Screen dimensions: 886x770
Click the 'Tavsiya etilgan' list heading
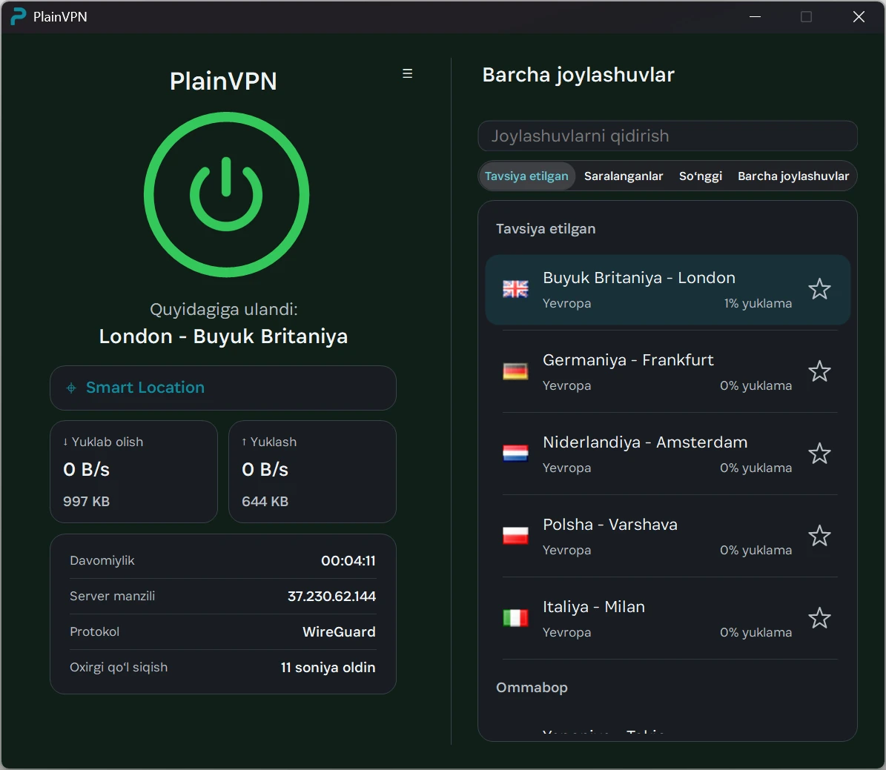point(546,229)
